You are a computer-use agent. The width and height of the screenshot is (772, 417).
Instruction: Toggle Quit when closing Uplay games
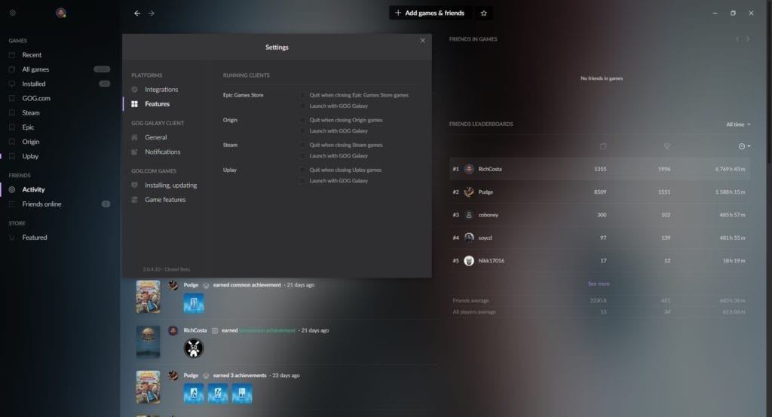click(x=302, y=170)
